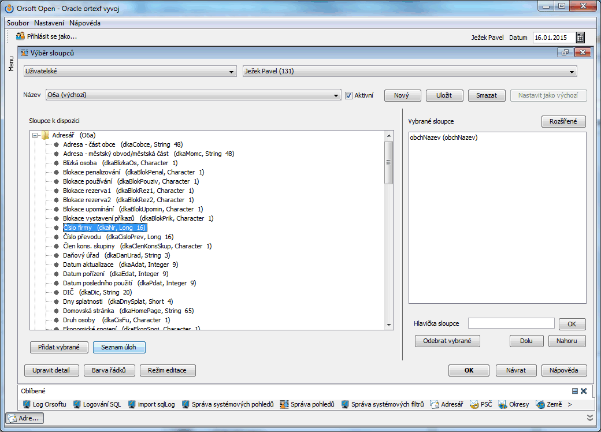This screenshot has width=601, height=432.
Task: Uncheck the Aktivní checkbox
Action: point(348,95)
